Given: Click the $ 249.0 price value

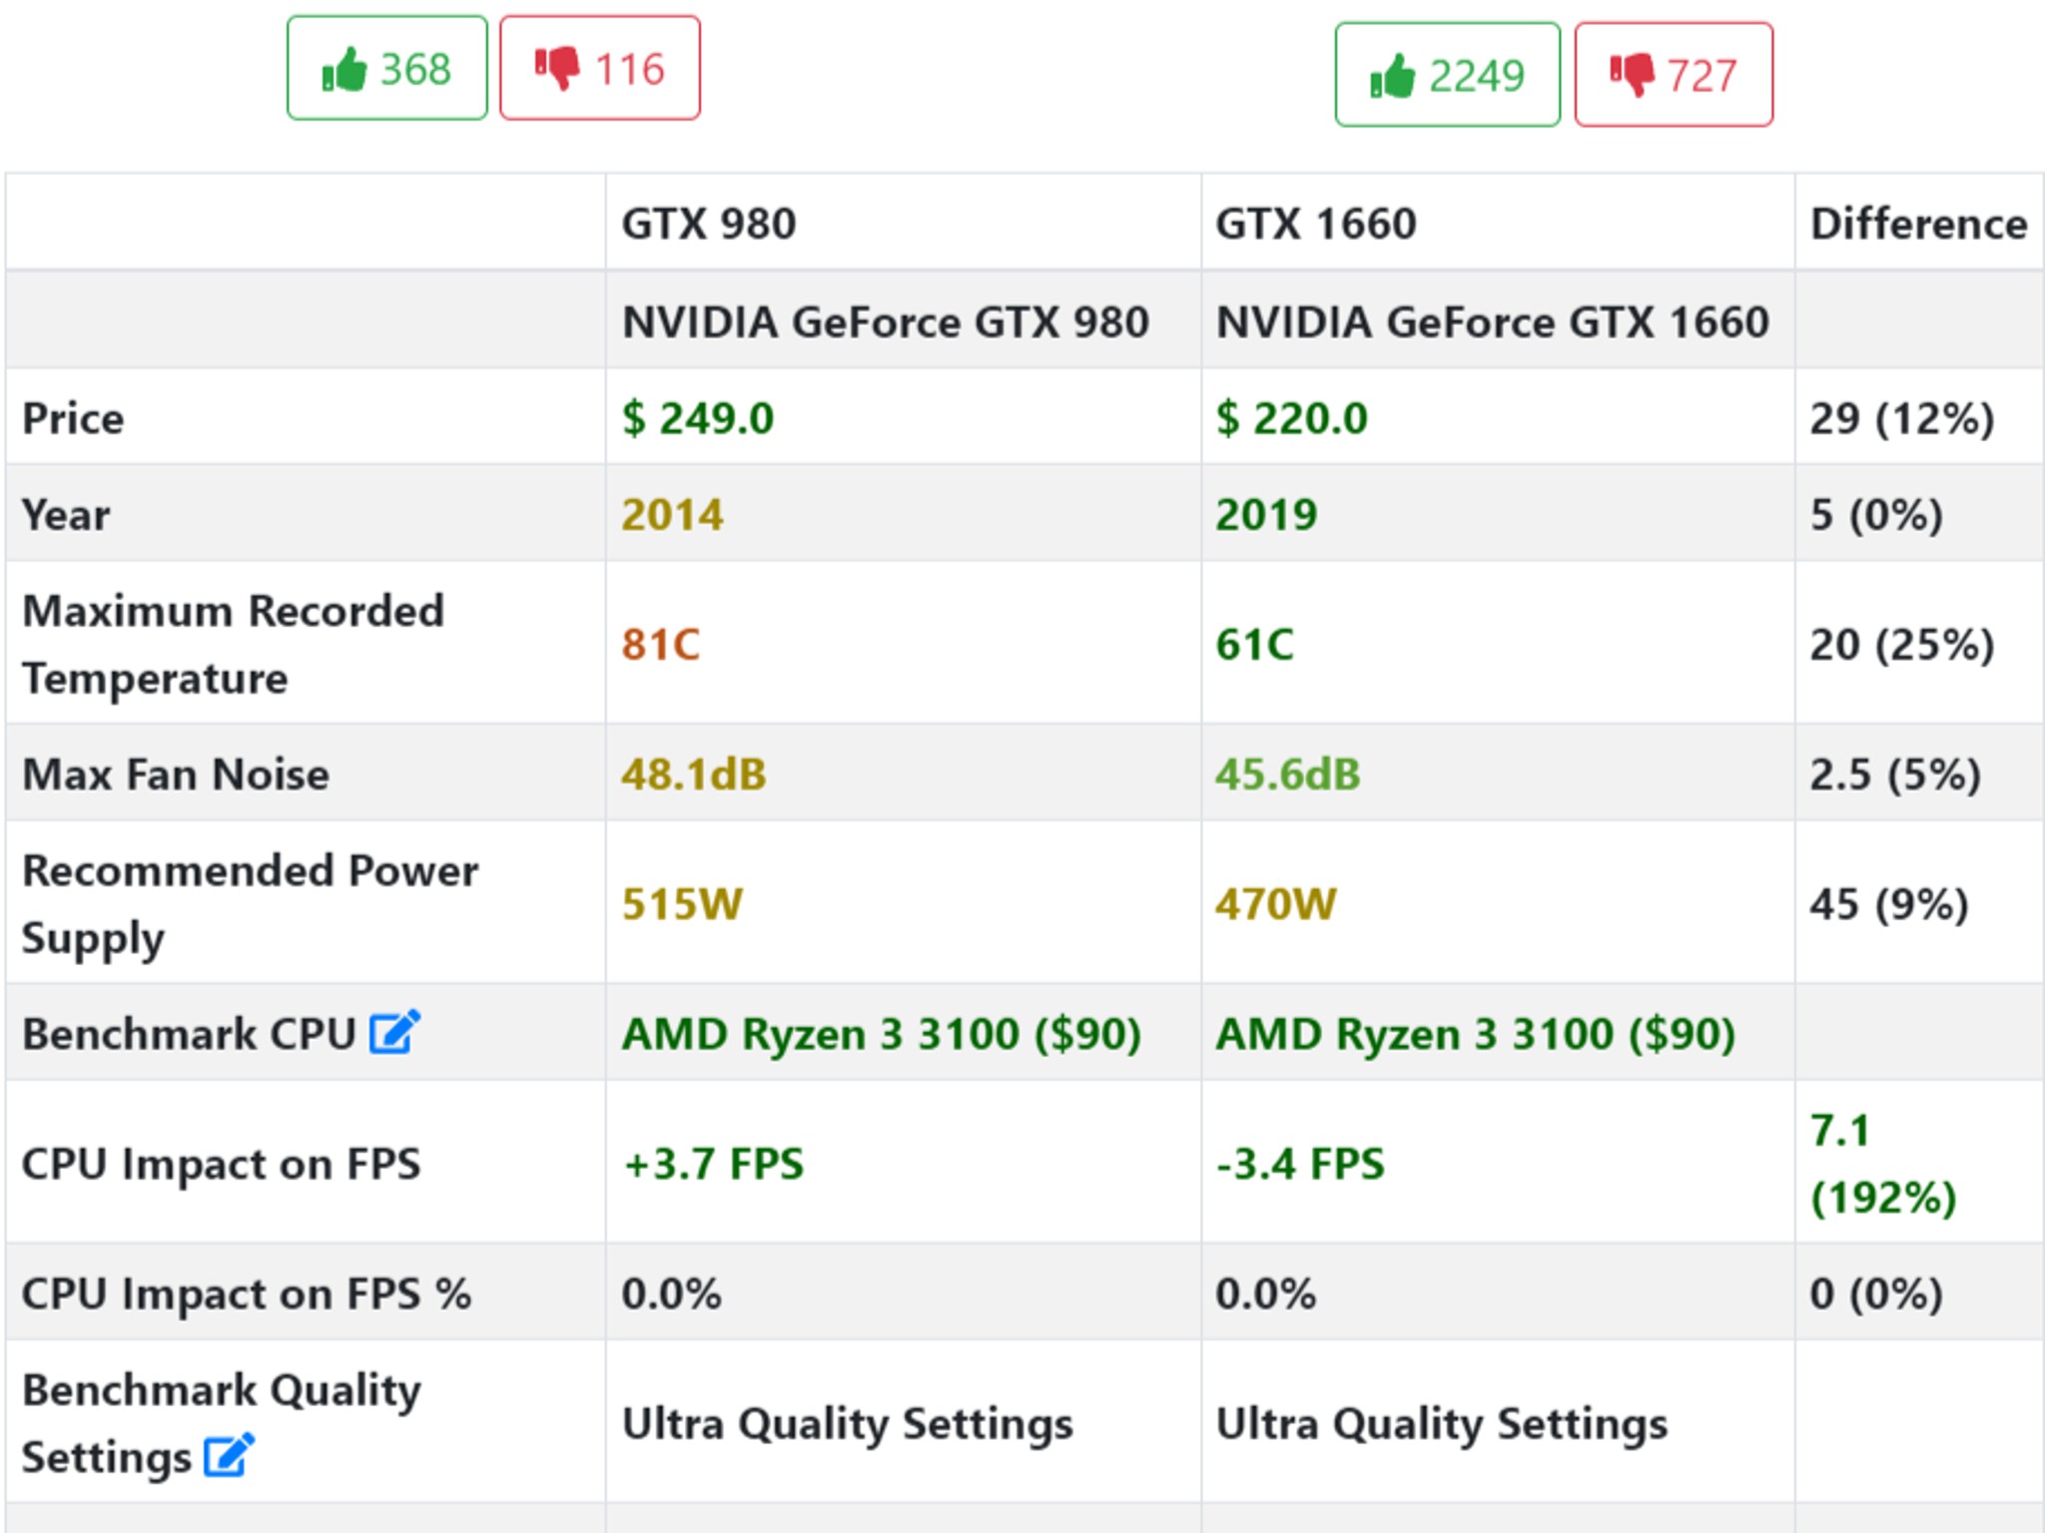Looking at the screenshot, I should tap(697, 417).
